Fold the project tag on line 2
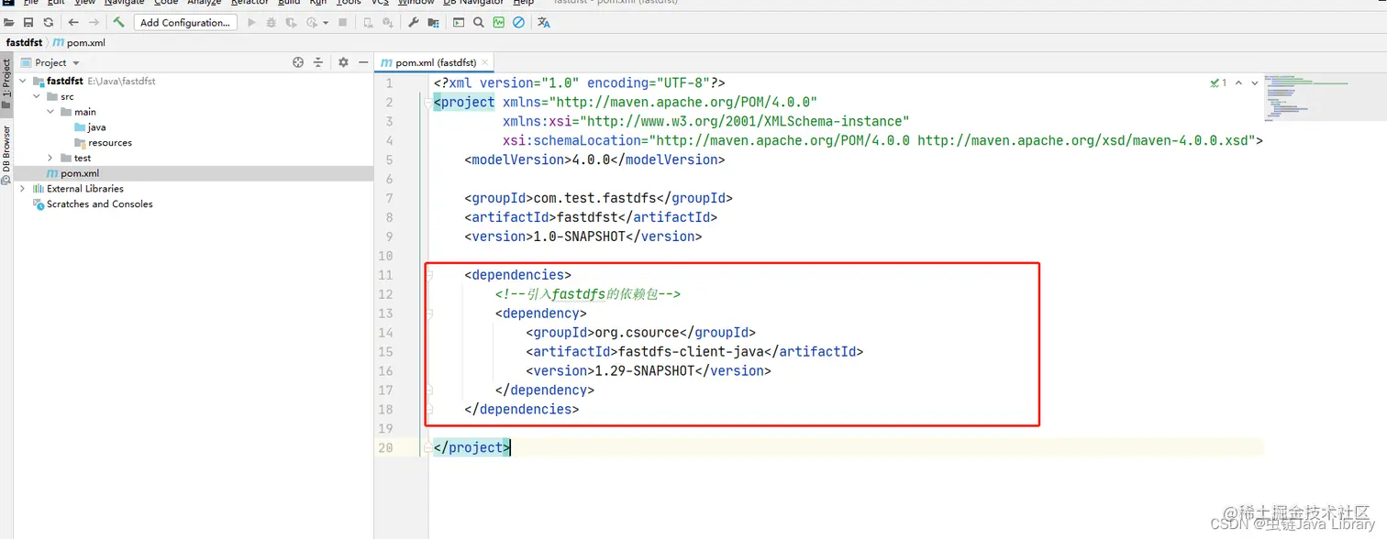1387x539 pixels. pos(427,103)
